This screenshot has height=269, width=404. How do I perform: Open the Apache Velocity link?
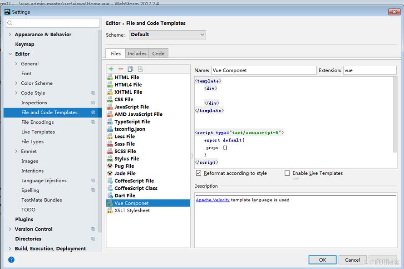(x=212, y=200)
